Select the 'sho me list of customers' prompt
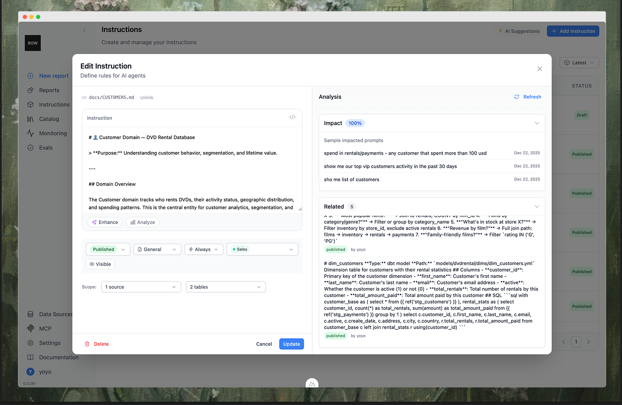622x405 pixels. click(x=432, y=180)
